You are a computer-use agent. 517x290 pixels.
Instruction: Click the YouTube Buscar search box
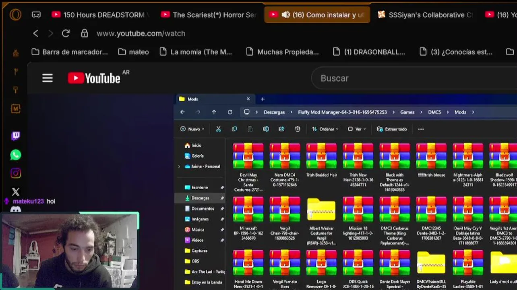[415, 78]
